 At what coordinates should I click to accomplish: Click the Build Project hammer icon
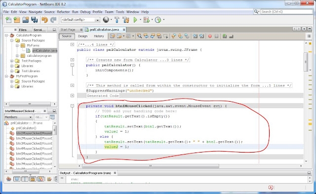(117, 20)
